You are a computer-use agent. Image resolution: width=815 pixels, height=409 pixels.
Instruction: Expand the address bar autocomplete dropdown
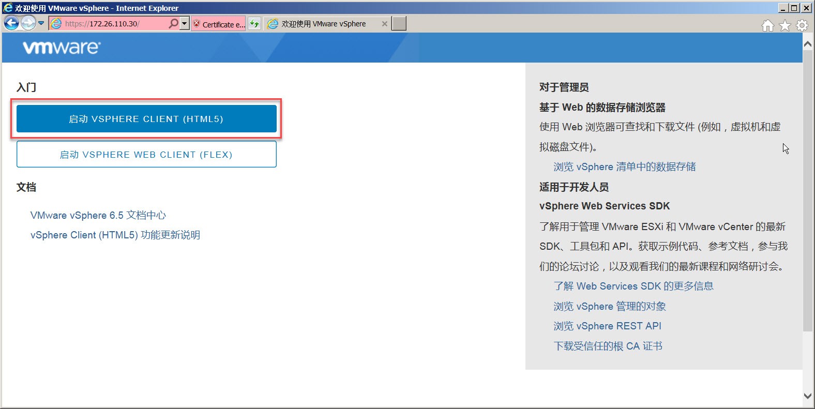(185, 23)
